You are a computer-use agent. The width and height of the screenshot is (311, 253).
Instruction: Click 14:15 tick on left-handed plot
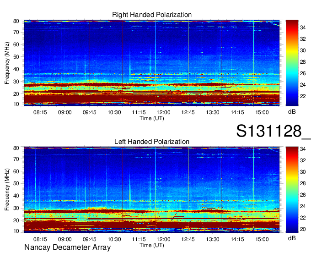tap(237, 239)
